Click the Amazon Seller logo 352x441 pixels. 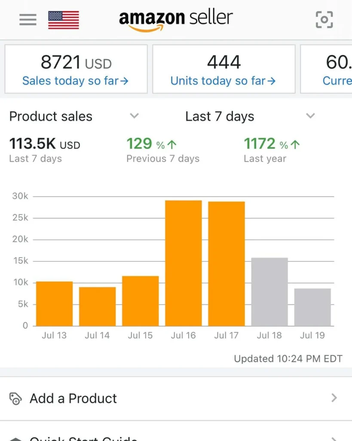[x=176, y=19]
